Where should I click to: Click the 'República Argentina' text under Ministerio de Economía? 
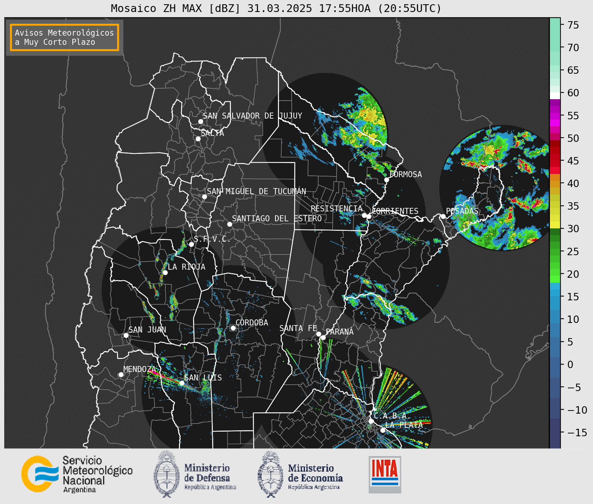pos(314,487)
